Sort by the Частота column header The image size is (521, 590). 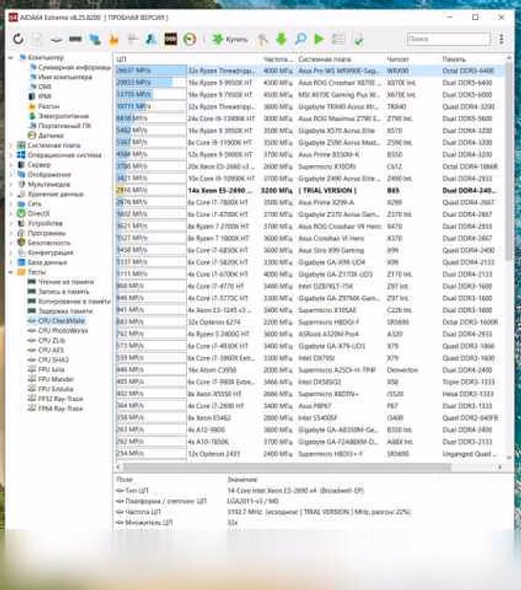click(278, 59)
